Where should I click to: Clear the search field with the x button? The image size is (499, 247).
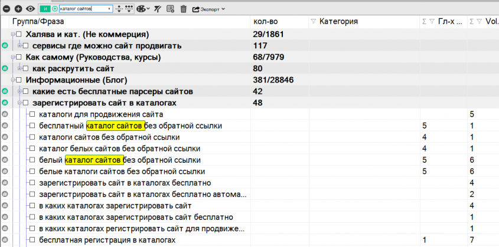pyautogui.click(x=110, y=9)
